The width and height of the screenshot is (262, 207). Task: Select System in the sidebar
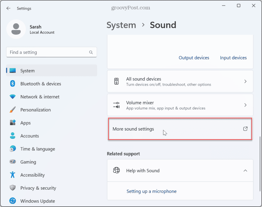coord(27,71)
